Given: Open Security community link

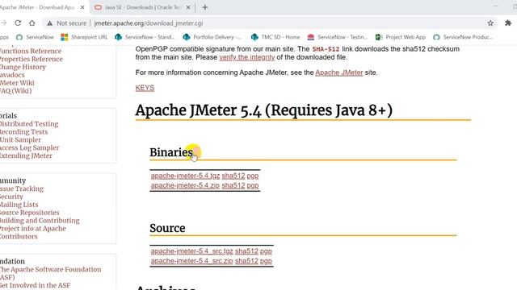Looking at the screenshot, I should click(11, 197).
